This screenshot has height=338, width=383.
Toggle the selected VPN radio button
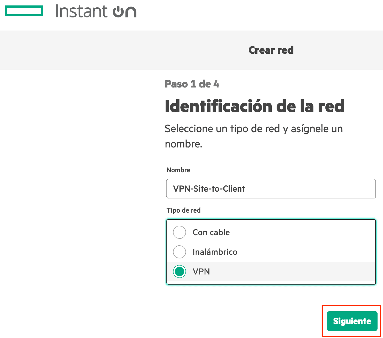coord(179,271)
